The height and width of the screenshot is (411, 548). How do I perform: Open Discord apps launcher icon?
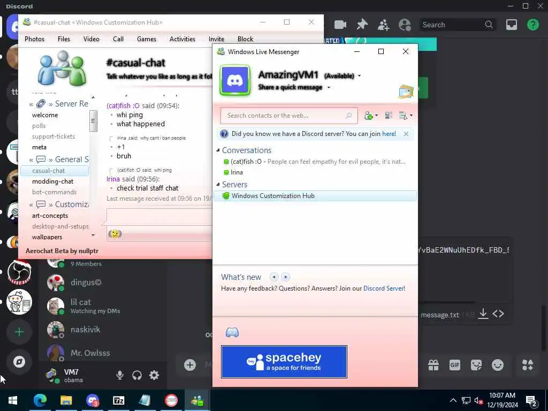pyautogui.click(x=527, y=365)
